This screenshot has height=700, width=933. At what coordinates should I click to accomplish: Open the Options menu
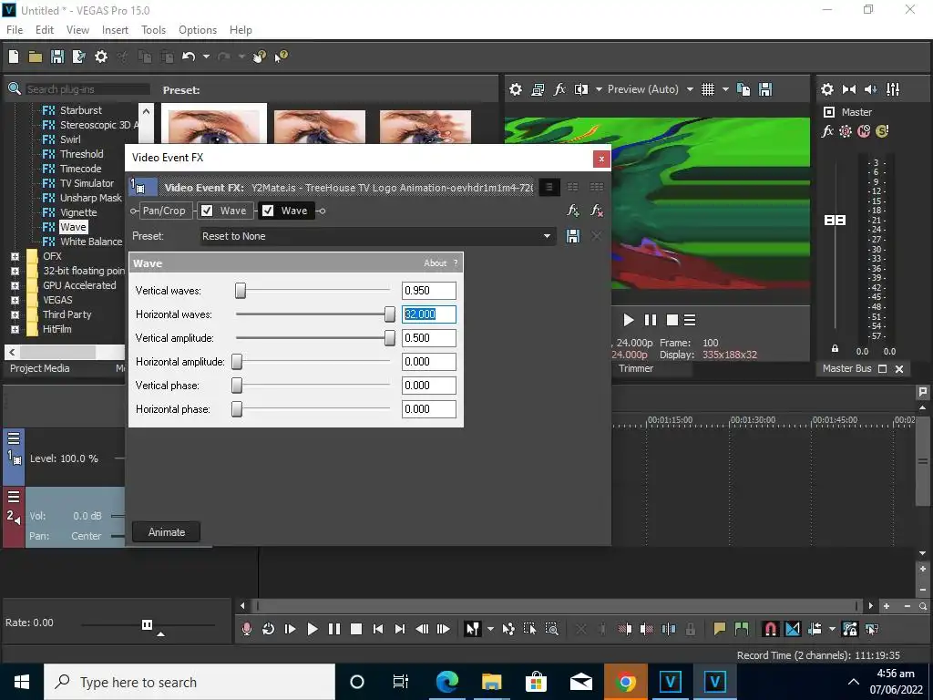[x=198, y=30]
